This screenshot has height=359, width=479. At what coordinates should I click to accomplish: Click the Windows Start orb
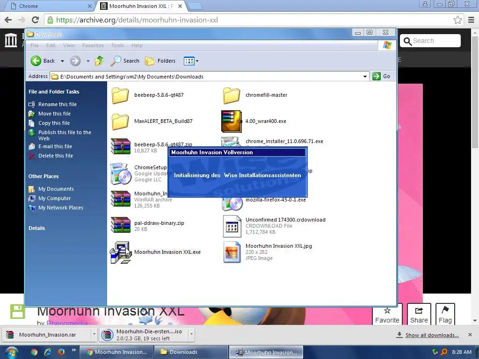point(12,352)
